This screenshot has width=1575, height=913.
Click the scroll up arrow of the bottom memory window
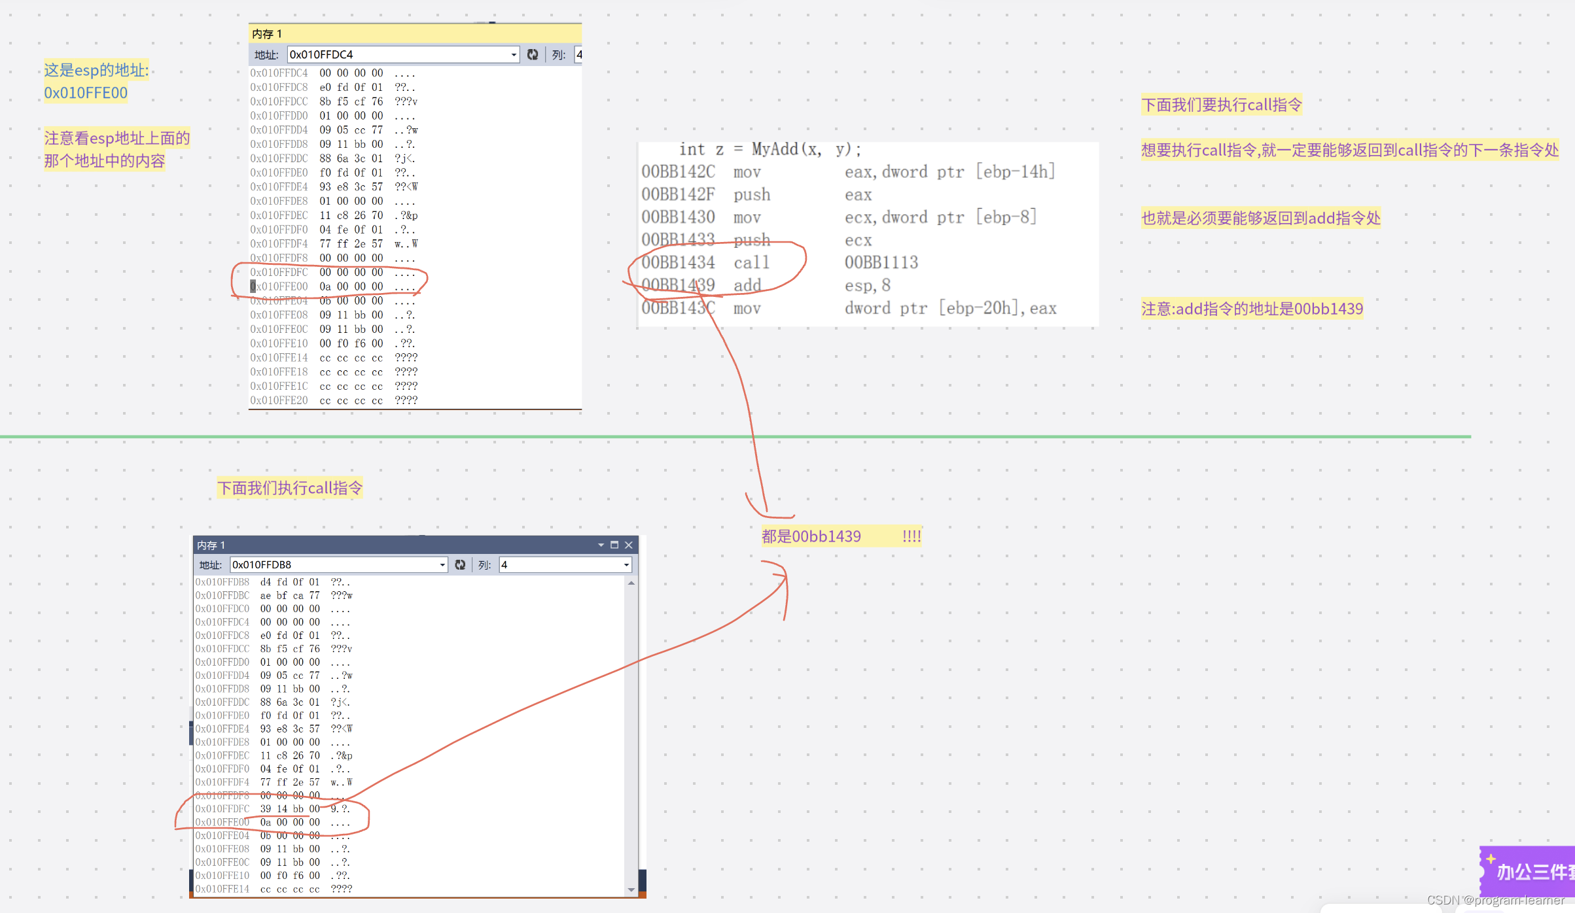(631, 583)
